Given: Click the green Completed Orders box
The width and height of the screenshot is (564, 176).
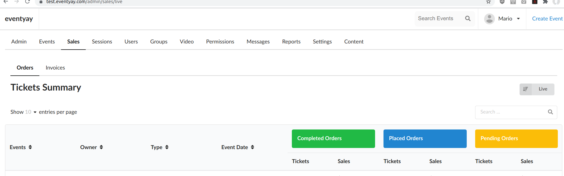Looking at the screenshot, I should coord(333,138).
